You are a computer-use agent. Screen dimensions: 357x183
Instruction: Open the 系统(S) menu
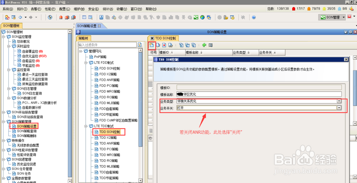coord(8,9)
